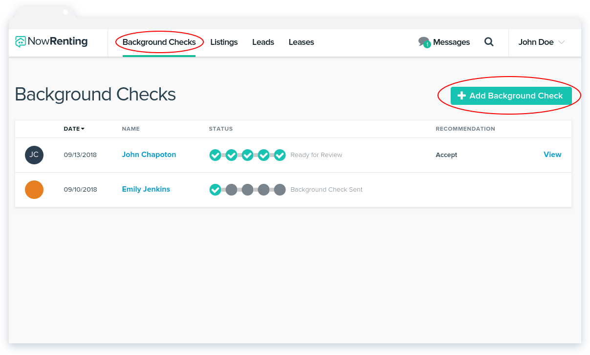The height and width of the screenshot is (355, 590).
Task: Click the Ready for Review status text
Action: pyautogui.click(x=316, y=155)
